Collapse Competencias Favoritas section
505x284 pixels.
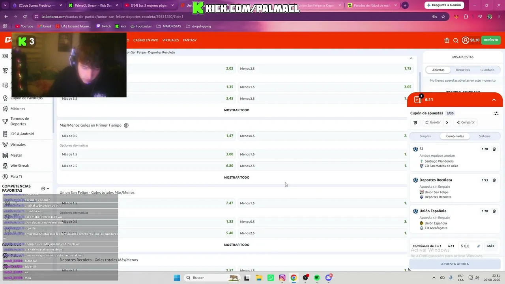[x=48, y=189]
